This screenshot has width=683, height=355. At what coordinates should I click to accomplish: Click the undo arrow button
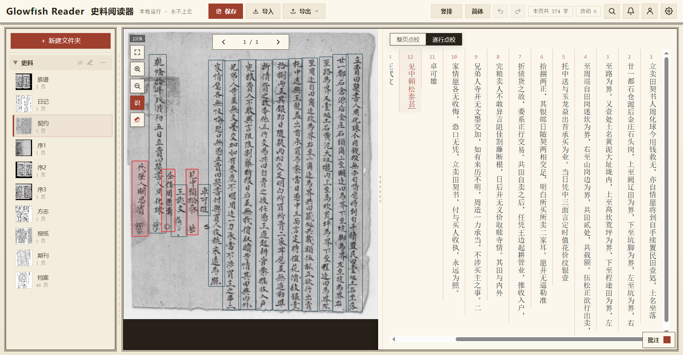(x=501, y=11)
